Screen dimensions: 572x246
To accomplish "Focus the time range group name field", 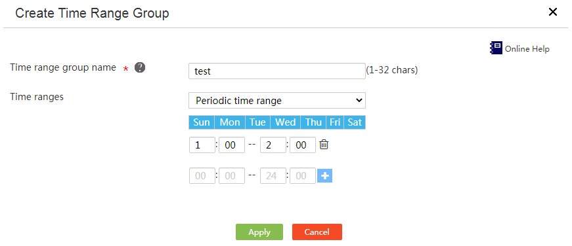I will 277,71.
